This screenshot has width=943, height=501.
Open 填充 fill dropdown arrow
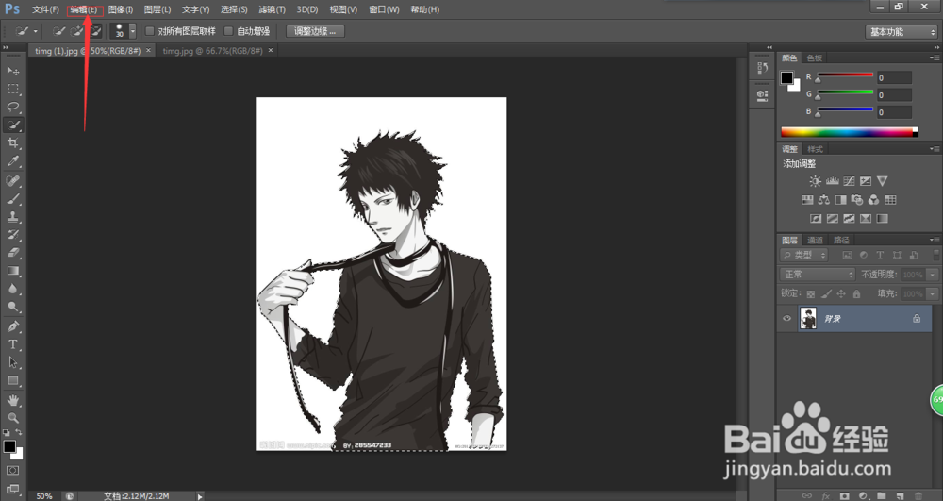point(933,294)
